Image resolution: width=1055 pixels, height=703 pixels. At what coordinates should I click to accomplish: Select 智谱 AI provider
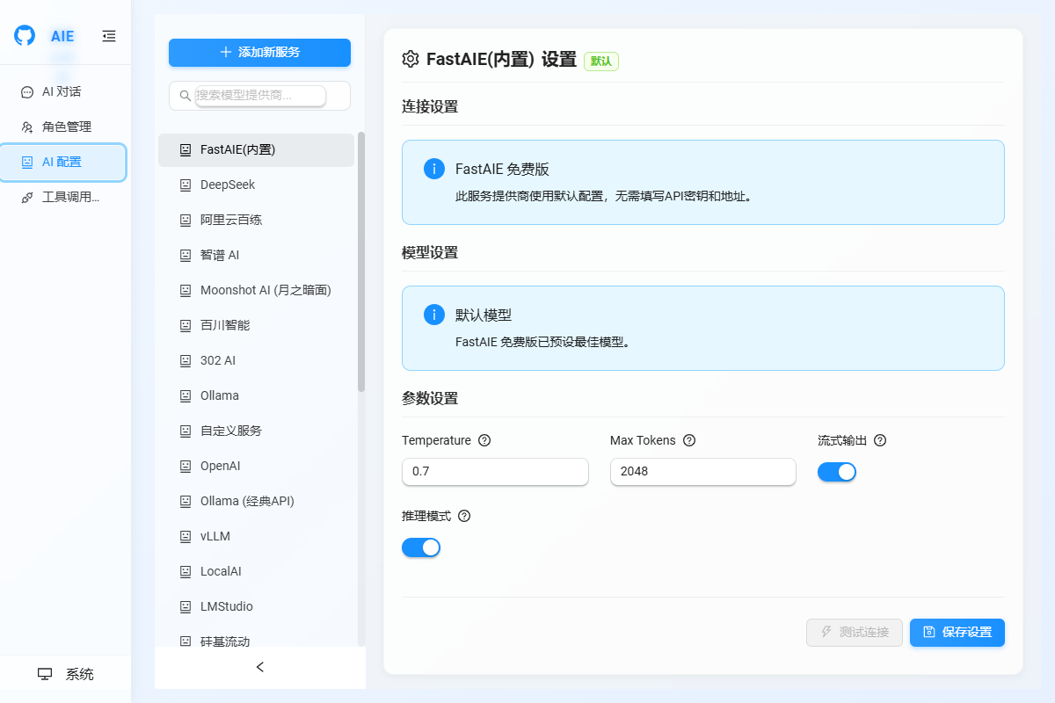coord(256,255)
